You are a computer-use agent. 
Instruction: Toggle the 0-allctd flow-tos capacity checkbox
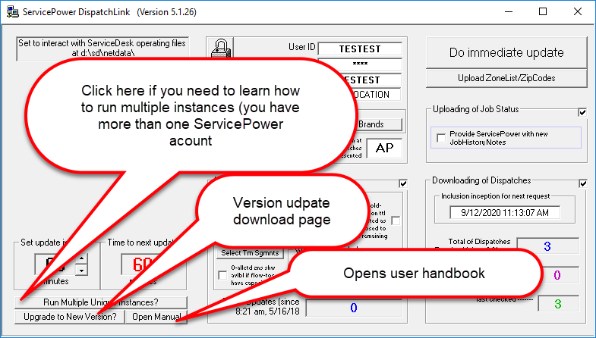(x=222, y=275)
